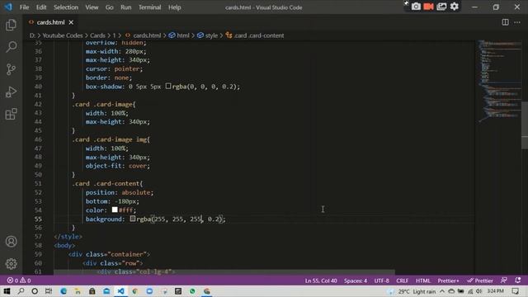Change encoding via 'UTF-8' status

(x=381, y=280)
